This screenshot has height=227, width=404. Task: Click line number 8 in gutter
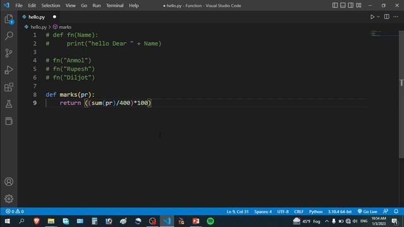35,95
